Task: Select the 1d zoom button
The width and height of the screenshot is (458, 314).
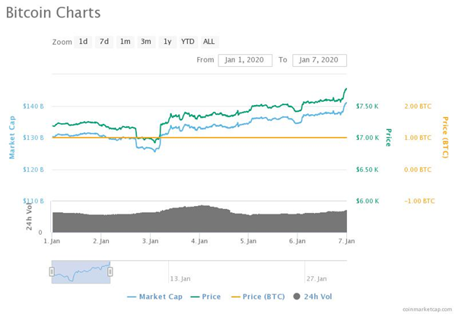Action: click(x=83, y=42)
